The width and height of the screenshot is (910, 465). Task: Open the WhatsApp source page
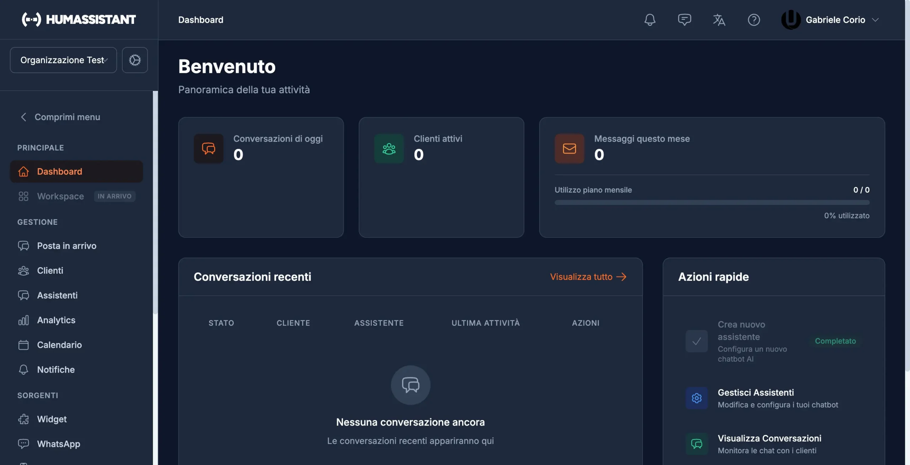(x=58, y=444)
